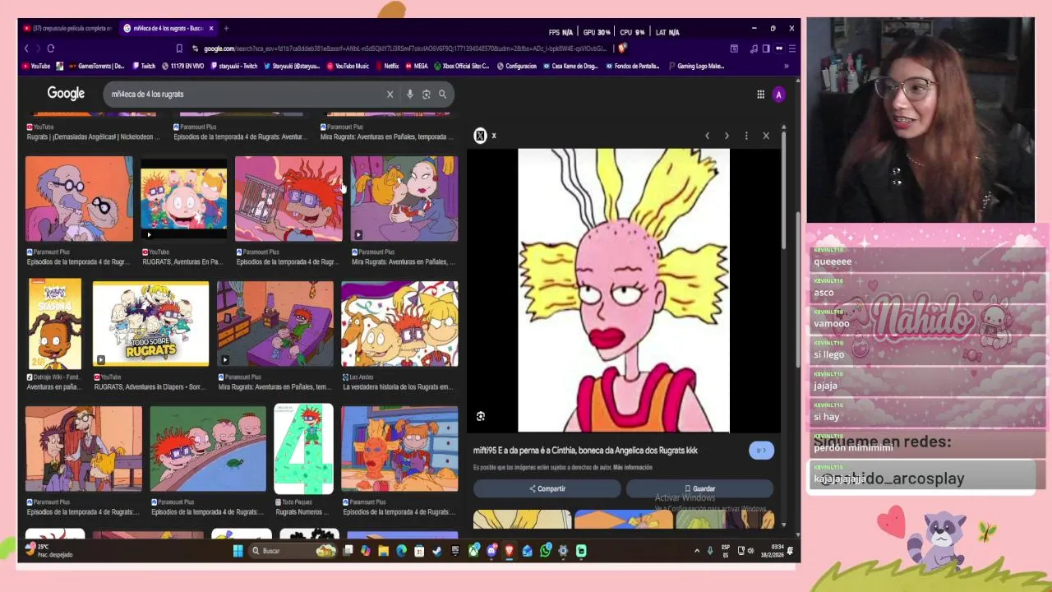This screenshot has height=592, width=1052.
Task: Open the Windows Start button
Action: tap(238, 551)
